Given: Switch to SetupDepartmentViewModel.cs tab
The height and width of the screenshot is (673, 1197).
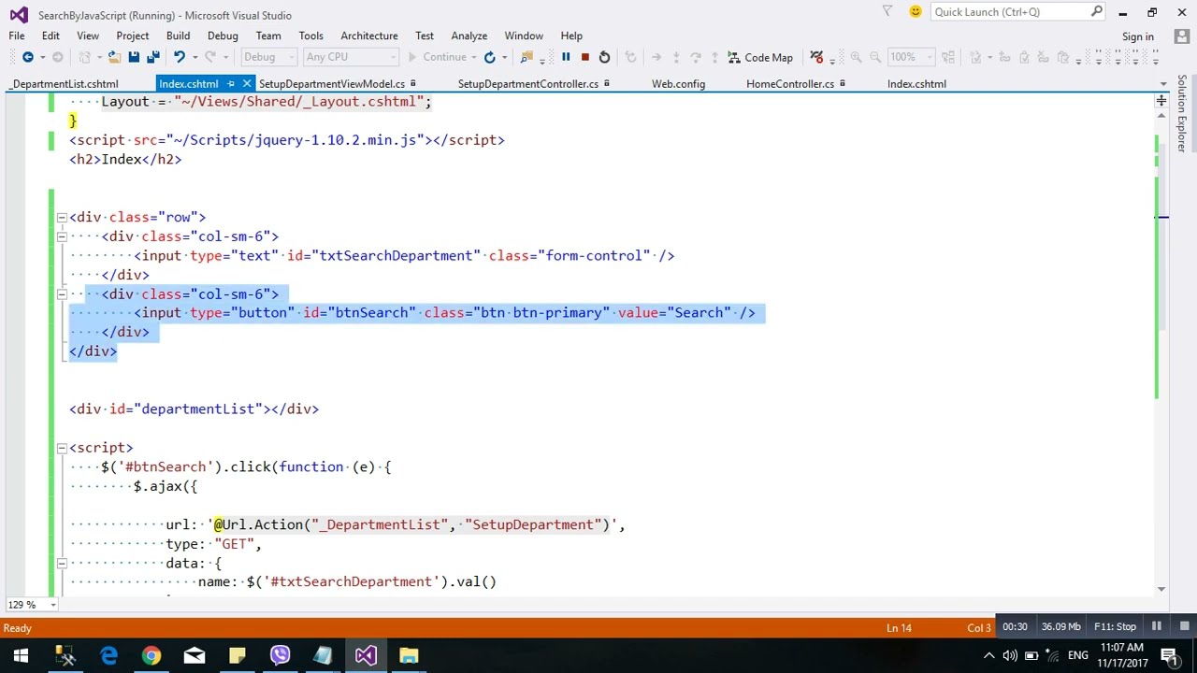Looking at the screenshot, I should pos(332,83).
